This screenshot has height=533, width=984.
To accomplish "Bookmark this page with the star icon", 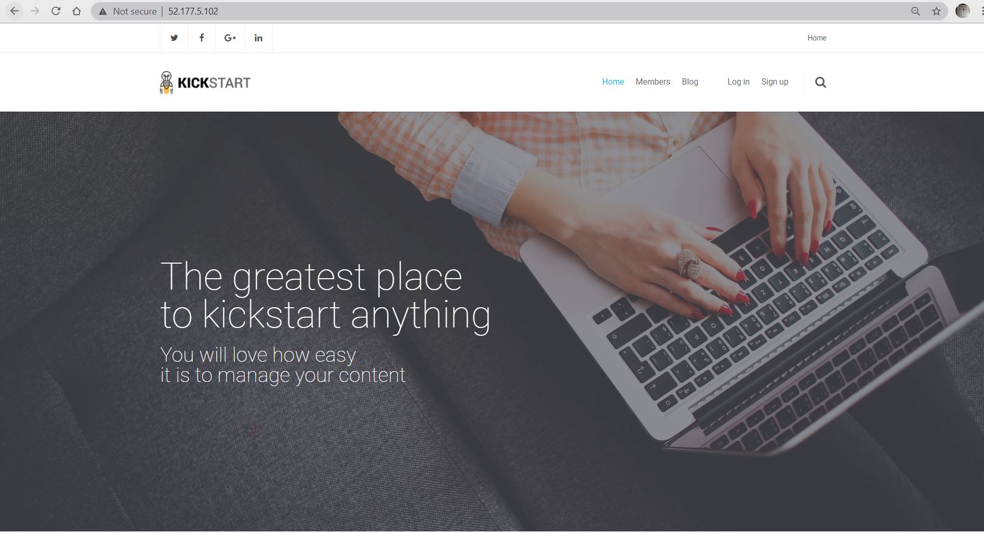I will point(936,11).
